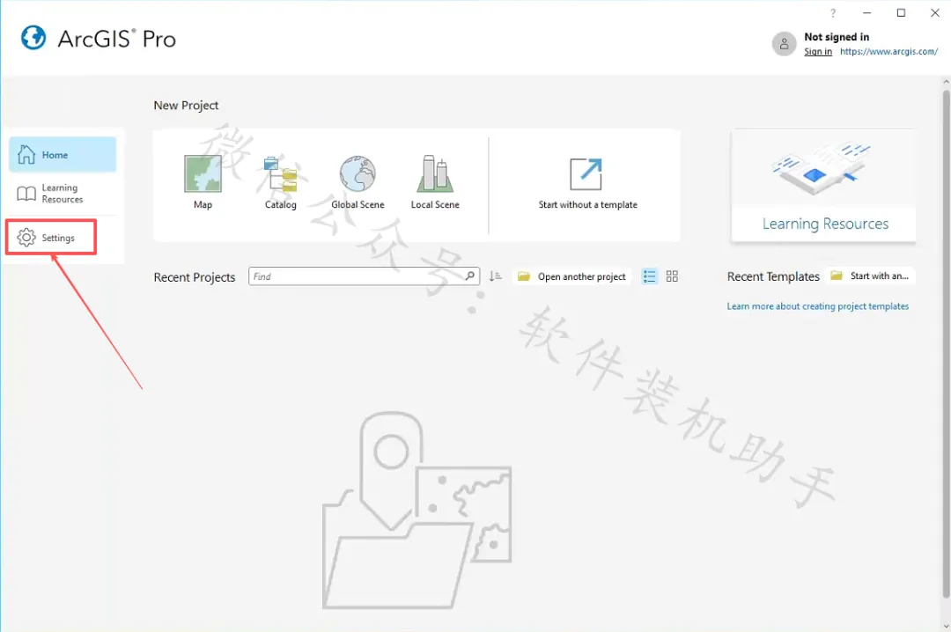This screenshot has width=951, height=632.
Task: Open Help via question mark icon
Action: [x=833, y=12]
